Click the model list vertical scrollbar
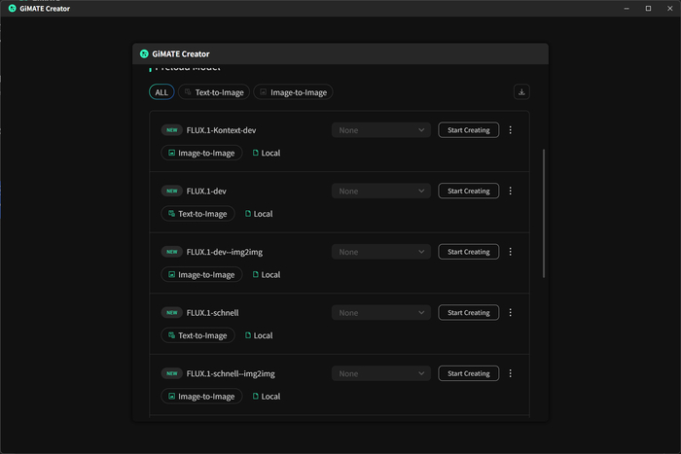 544,214
